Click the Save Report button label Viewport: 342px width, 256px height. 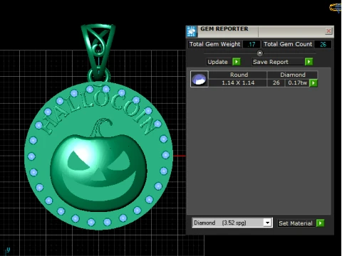click(278, 62)
